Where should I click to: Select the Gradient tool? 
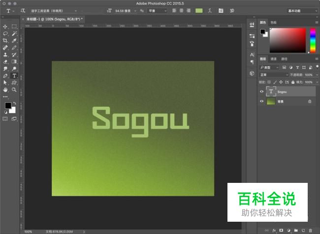pos(14,61)
